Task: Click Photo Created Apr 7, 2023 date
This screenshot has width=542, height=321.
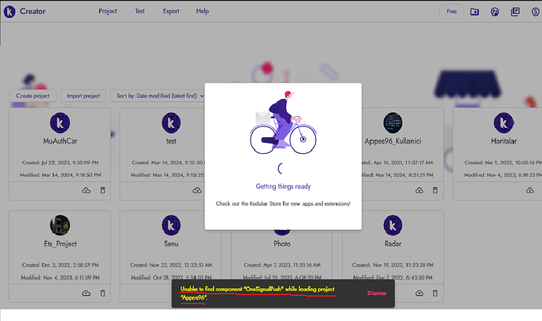Action: 282,265
